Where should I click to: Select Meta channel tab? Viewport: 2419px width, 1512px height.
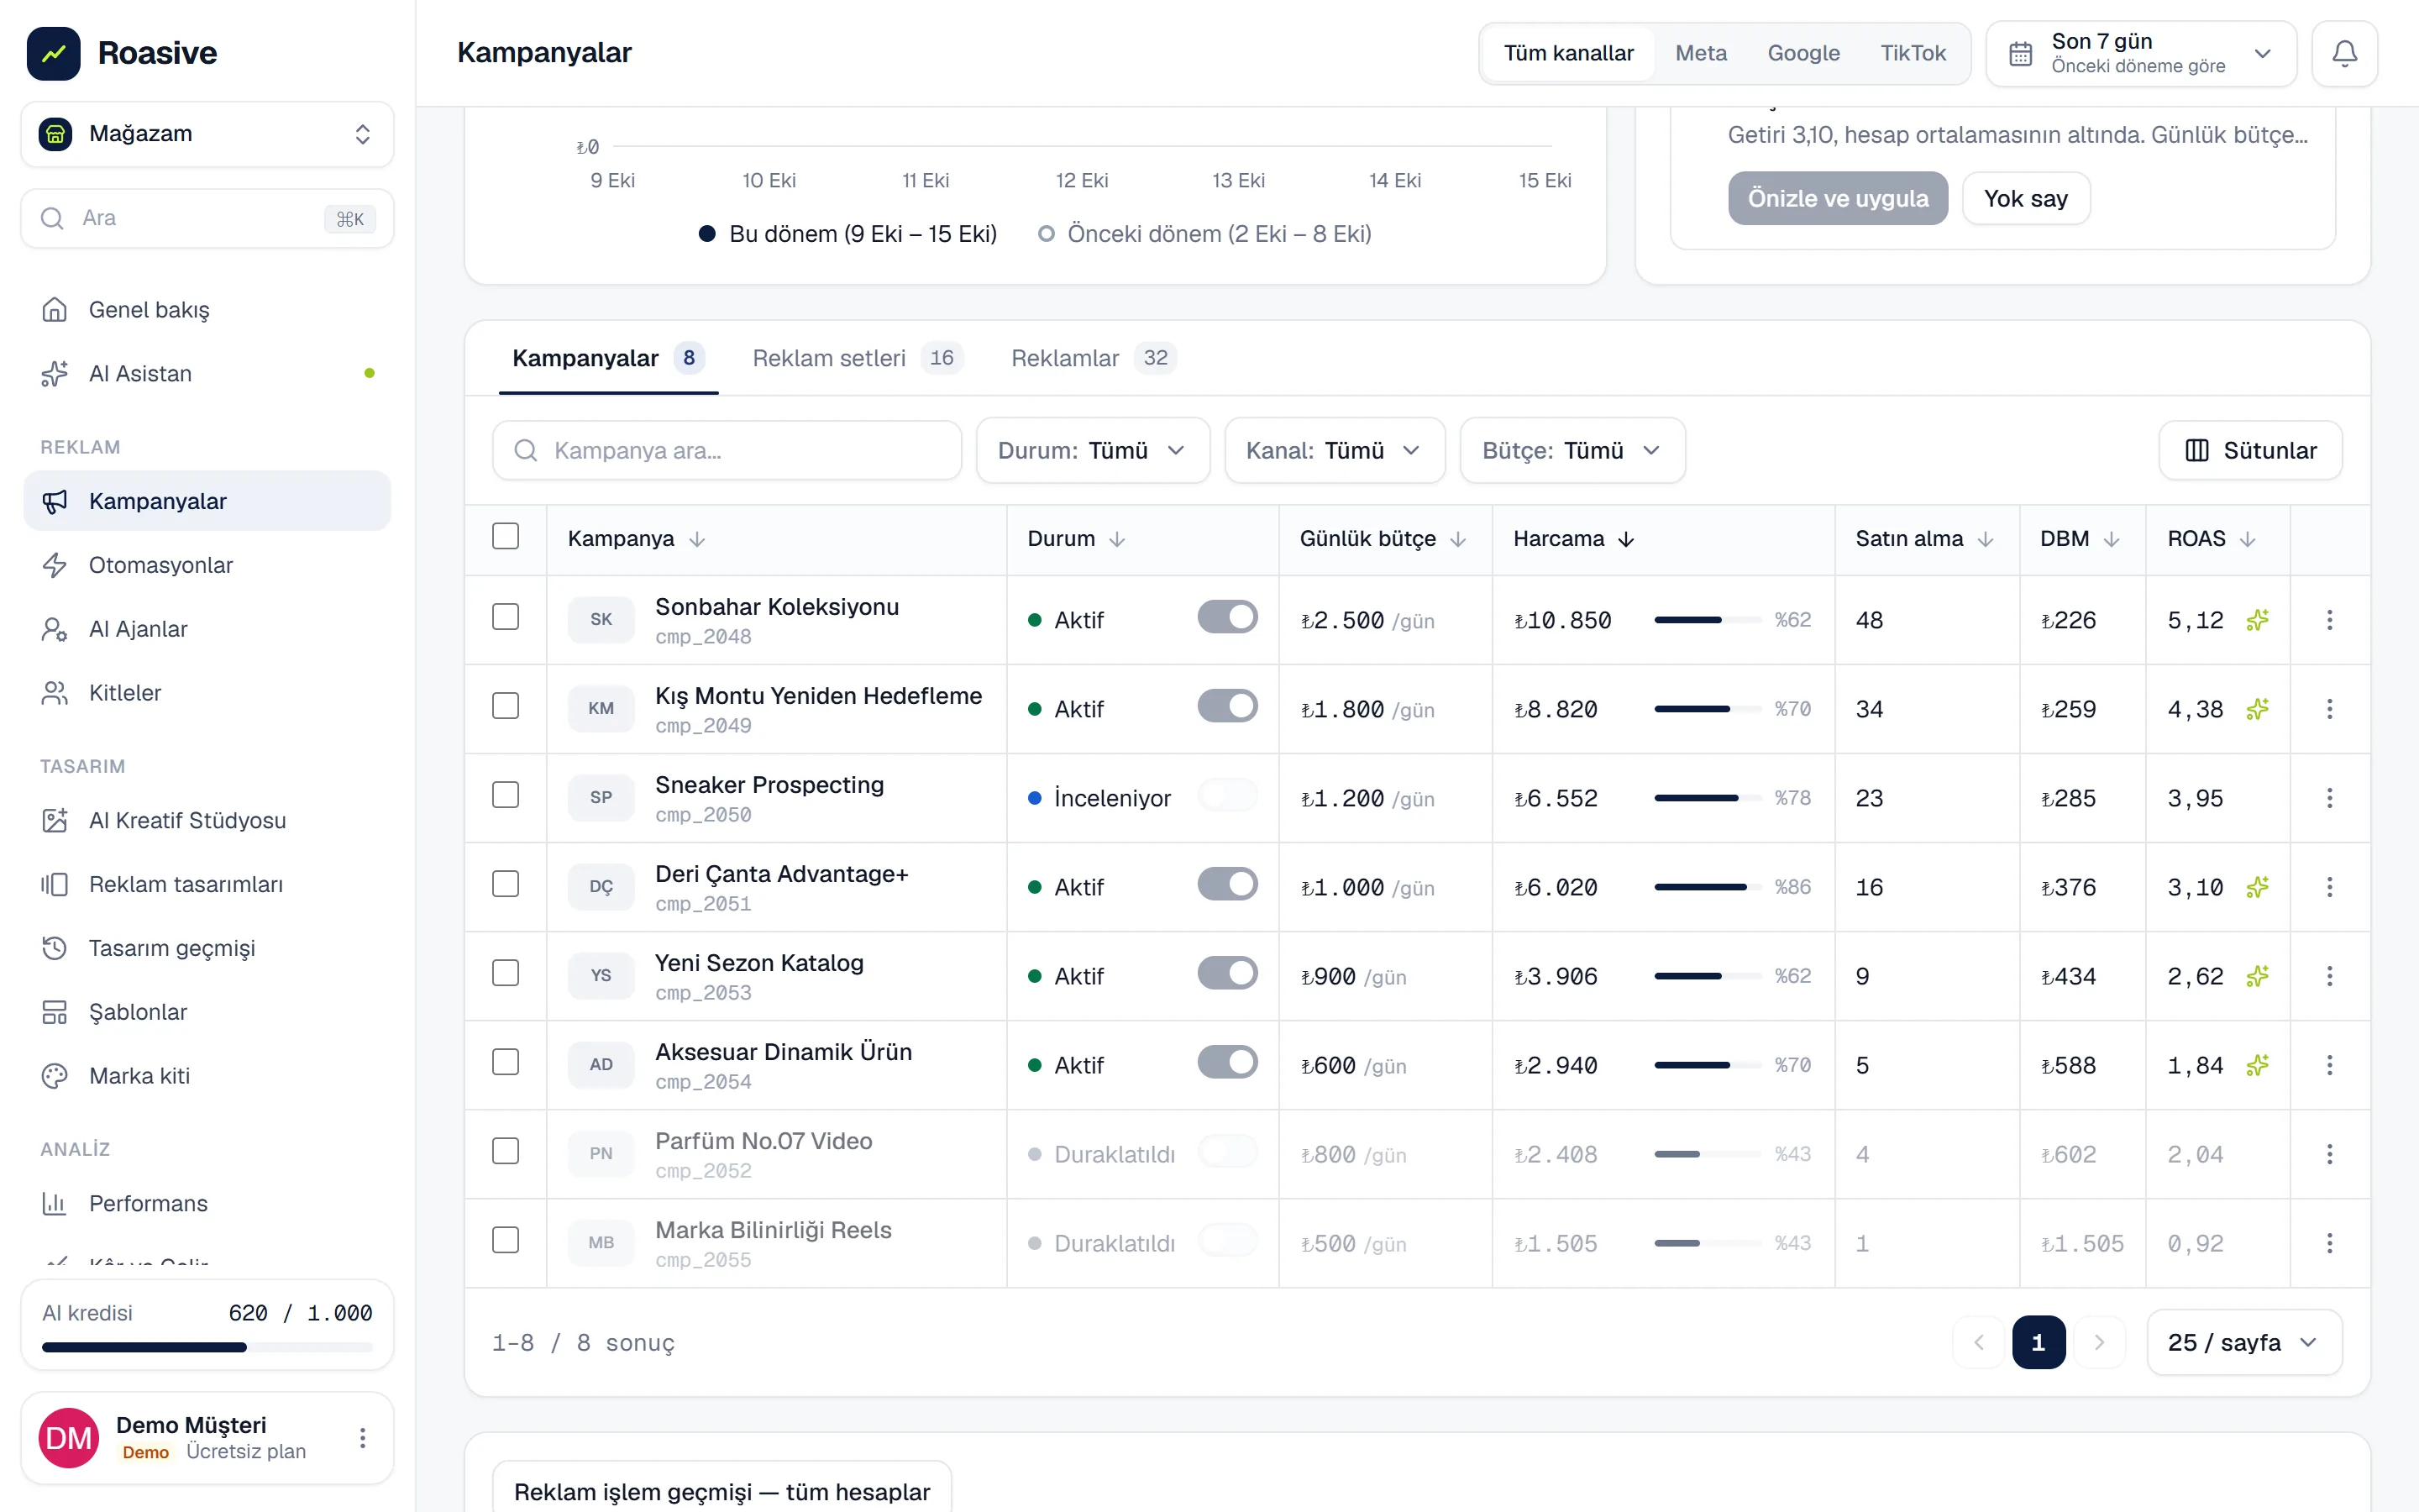[1700, 53]
